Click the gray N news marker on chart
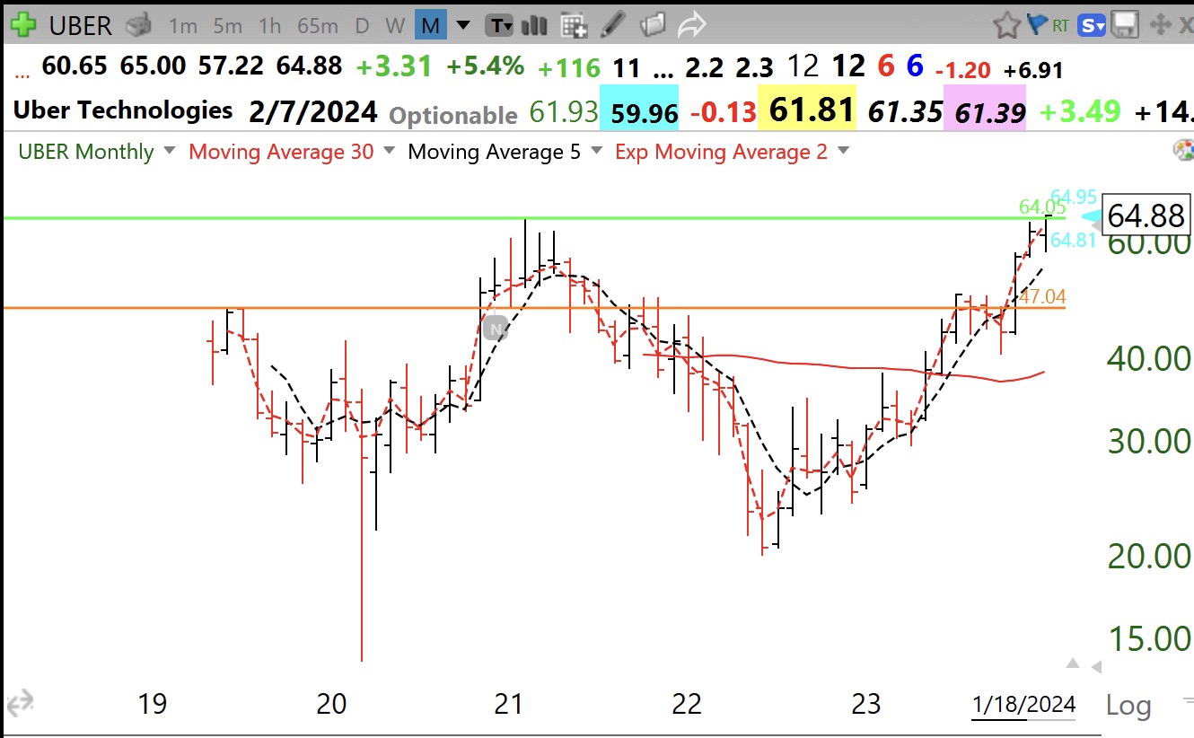The image size is (1194, 738). [495, 329]
